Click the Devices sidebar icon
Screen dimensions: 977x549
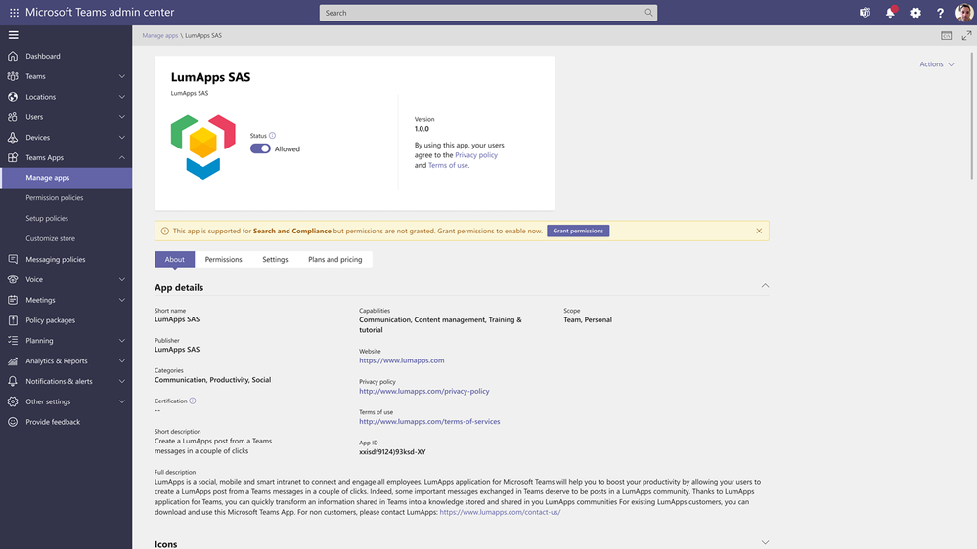click(x=13, y=138)
